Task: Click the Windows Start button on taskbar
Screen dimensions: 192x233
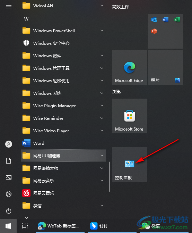Action: [x=8, y=226]
